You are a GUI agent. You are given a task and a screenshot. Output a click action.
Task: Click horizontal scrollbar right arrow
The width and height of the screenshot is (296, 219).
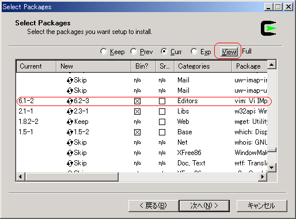[x=262, y=177]
